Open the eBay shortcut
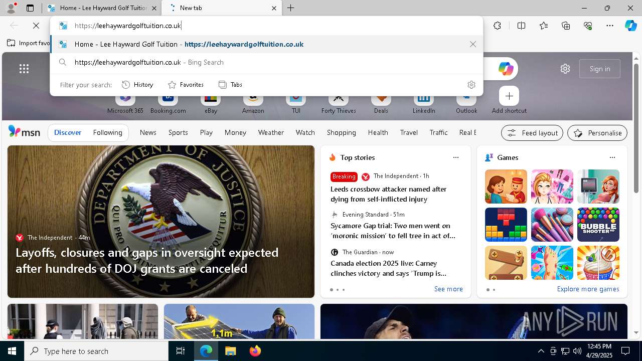 click(x=211, y=103)
